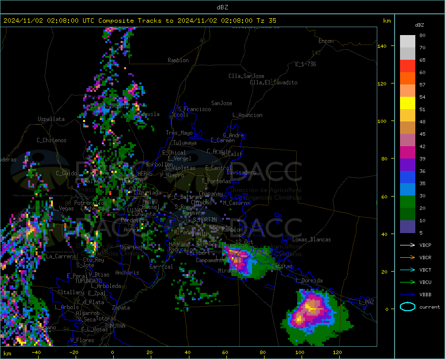Click the 65 value on the dBZ scale

(422, 60)
